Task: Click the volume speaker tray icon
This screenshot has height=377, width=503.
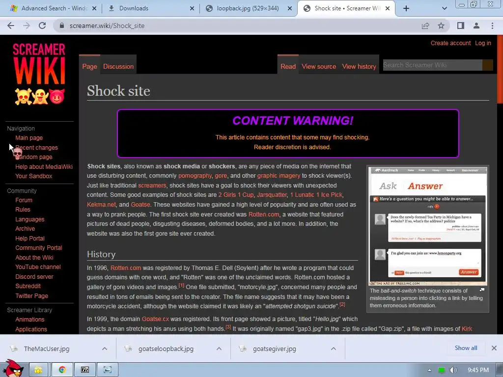Action: (453, 370)
